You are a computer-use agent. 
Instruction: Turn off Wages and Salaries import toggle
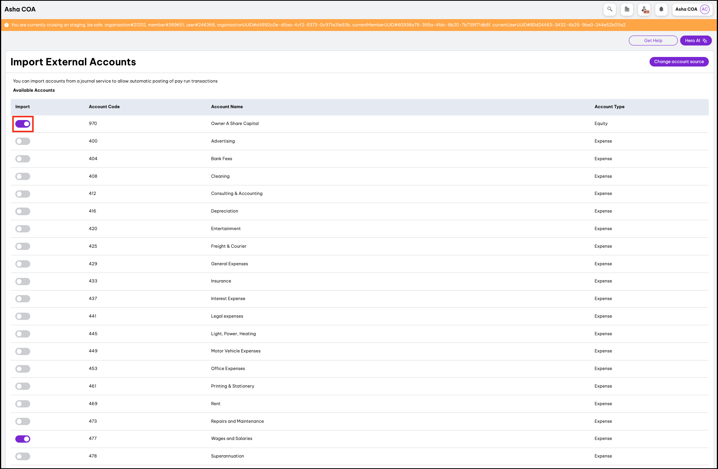pos(23,439)
